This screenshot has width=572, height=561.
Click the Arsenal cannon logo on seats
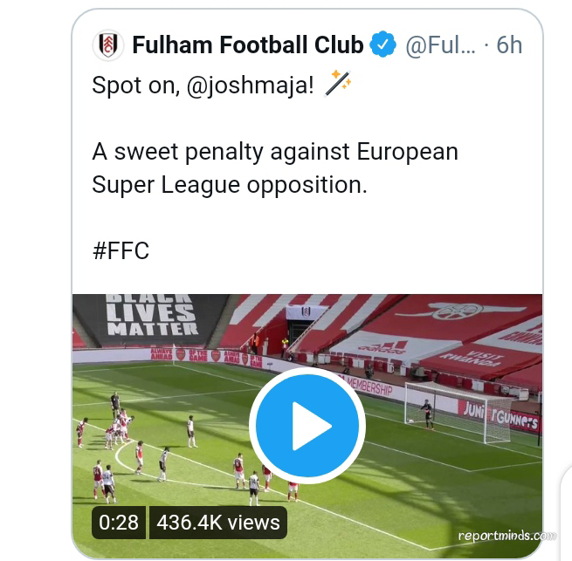[454, 309]
